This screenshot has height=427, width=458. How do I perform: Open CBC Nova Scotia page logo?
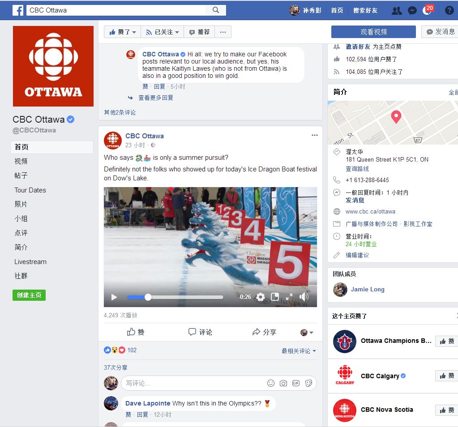click(345, 410)
